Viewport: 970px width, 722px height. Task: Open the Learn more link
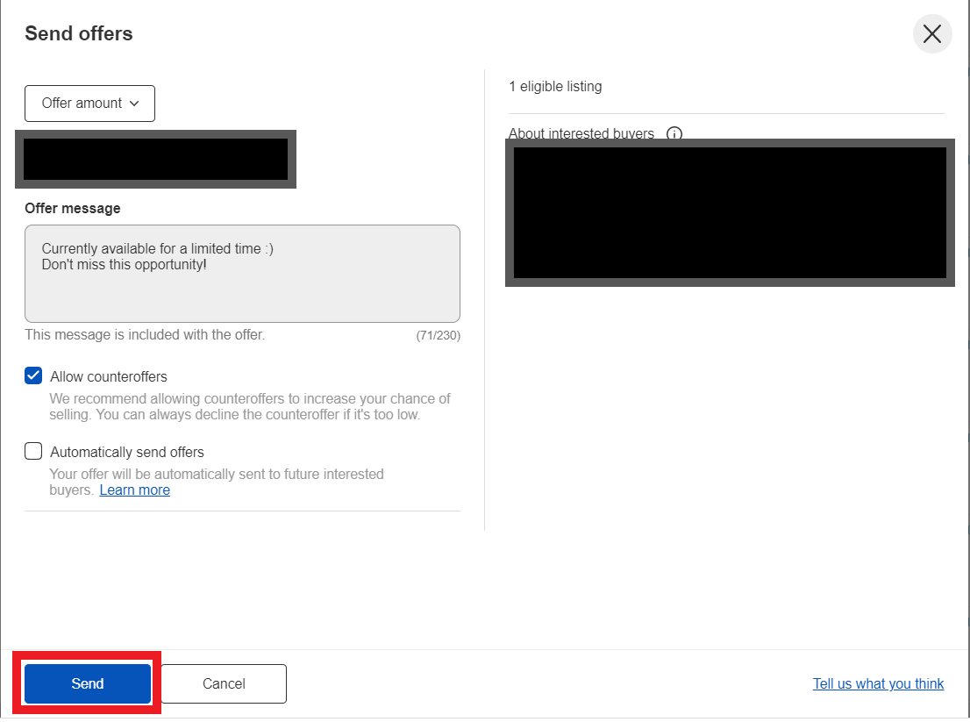point(135,490)
